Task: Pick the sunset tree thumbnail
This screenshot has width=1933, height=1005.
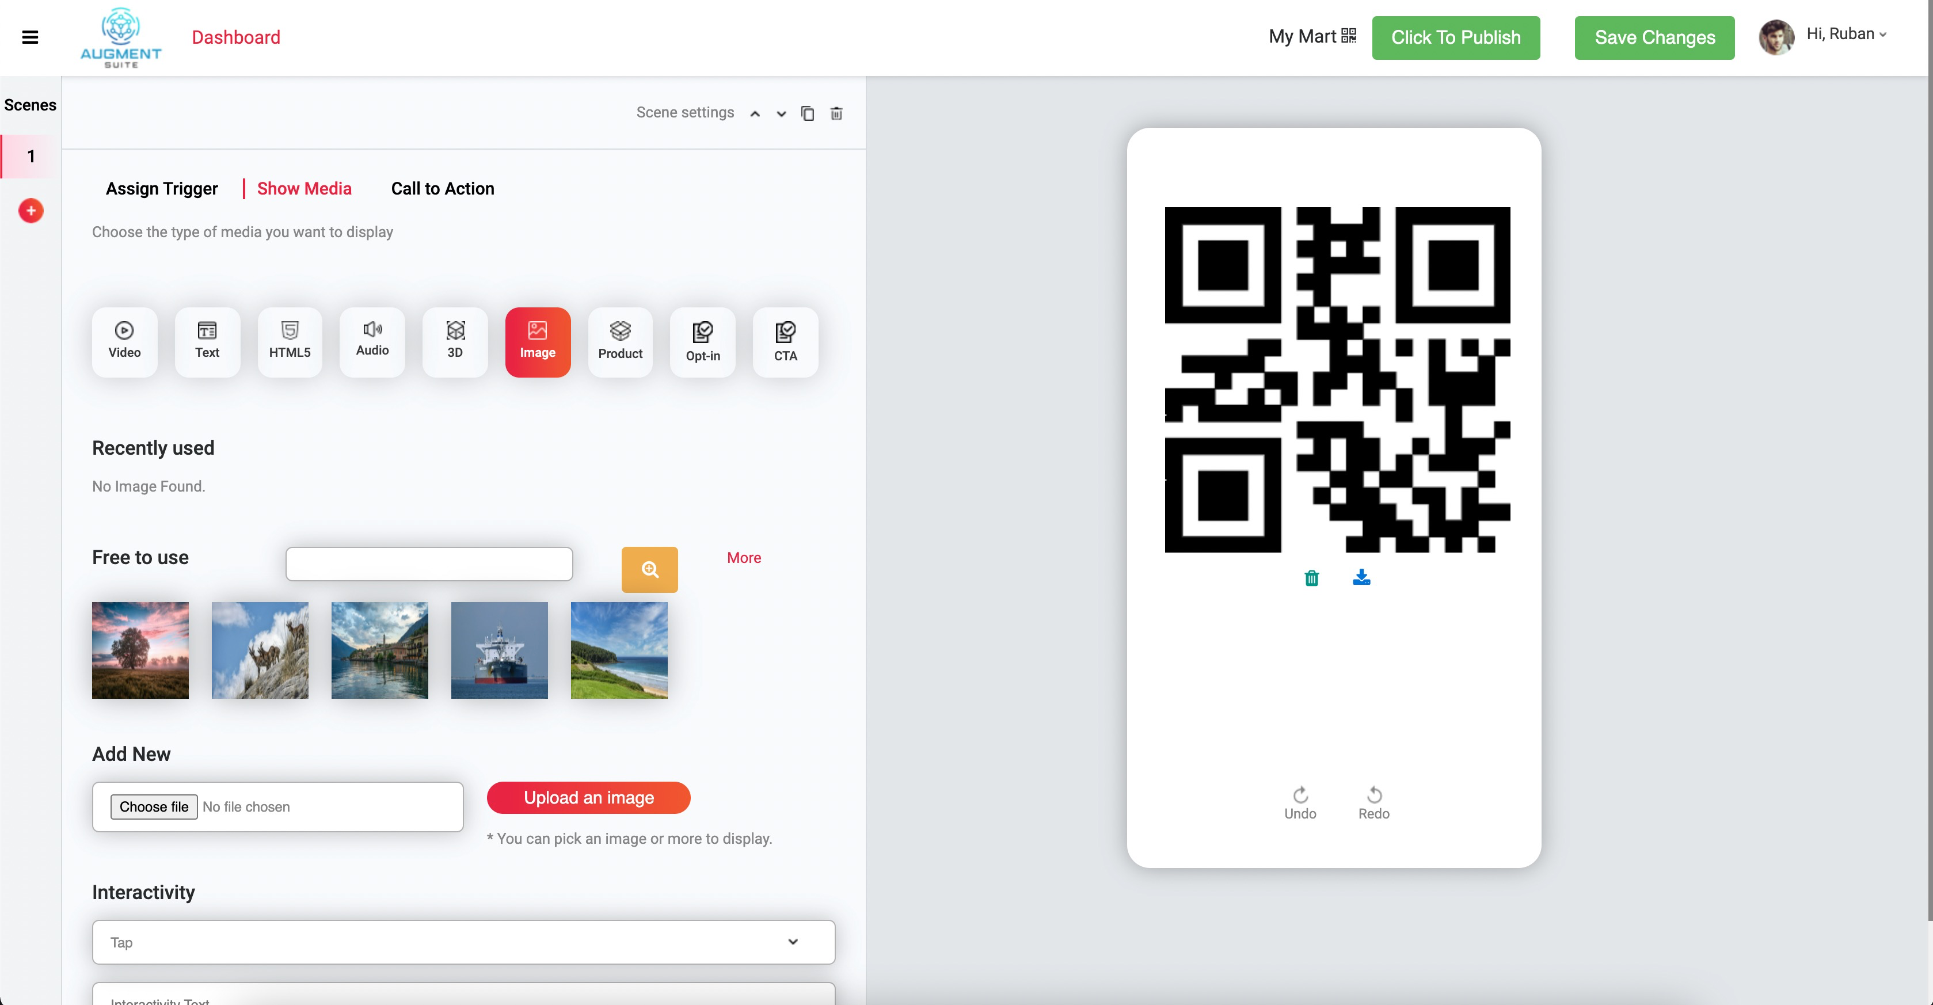Action: pyautogui.click(x=140, y=650)
